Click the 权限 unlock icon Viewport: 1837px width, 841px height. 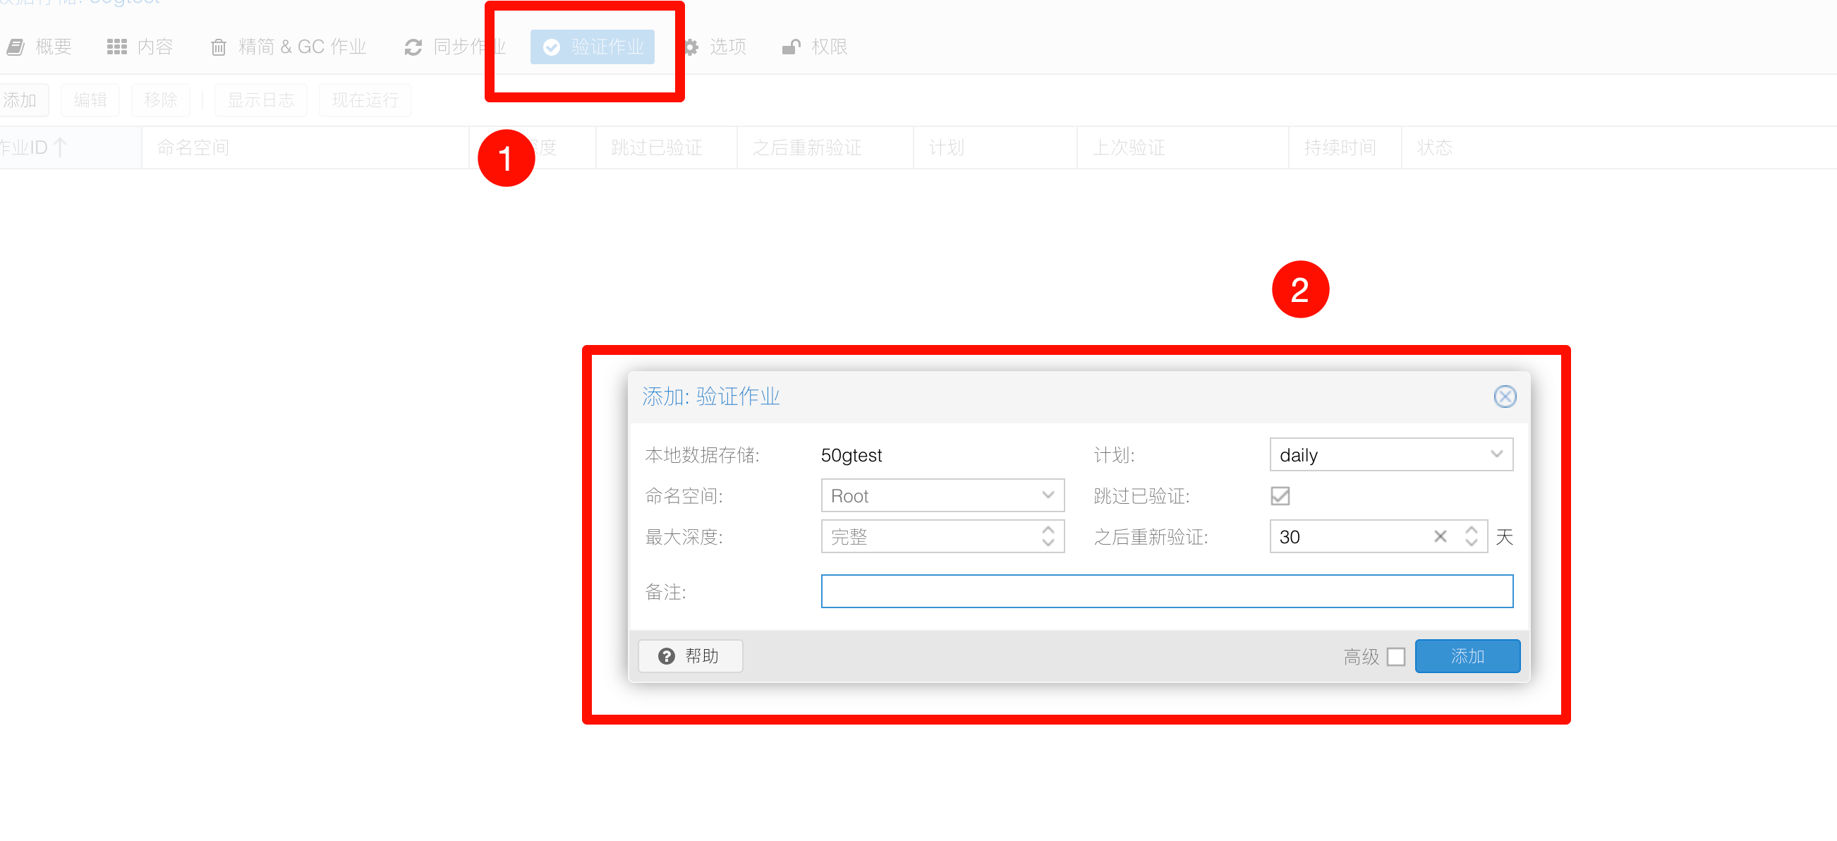[791, 47]
